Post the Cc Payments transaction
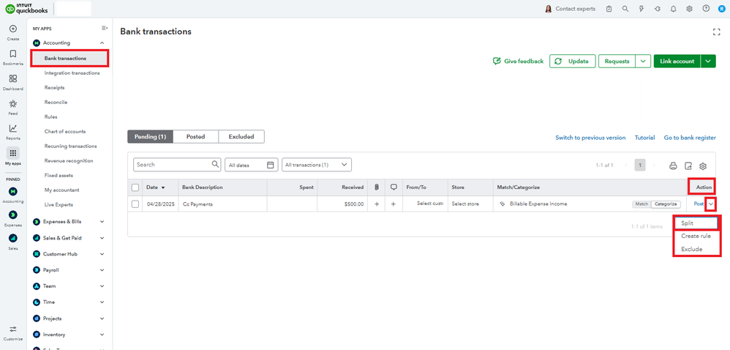Viewport: 730px width, 350px height. tap(699, 204)
